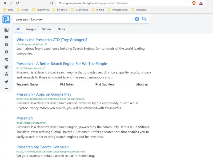Image resolution: width=213 pixels, height=161 pixels.
Task: Click the http://qu.ick.ly/trey ad URL
Action: (x=33, y=44)
